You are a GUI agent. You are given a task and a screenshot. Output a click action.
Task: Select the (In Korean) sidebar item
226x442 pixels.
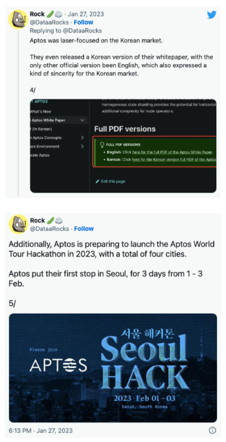[41, 129]
